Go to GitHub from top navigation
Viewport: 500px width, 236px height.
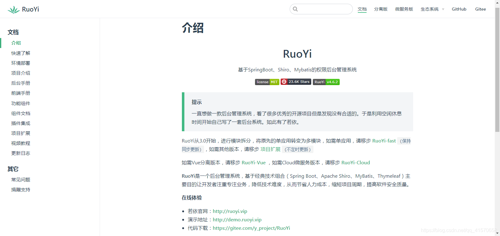459,9
